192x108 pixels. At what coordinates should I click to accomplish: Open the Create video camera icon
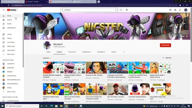pos(170,10)
